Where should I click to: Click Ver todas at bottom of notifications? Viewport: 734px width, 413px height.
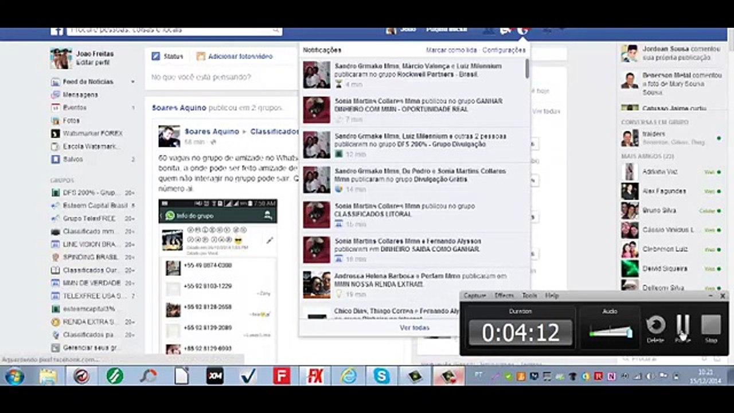pyautogui.click(x=415, y=328)
